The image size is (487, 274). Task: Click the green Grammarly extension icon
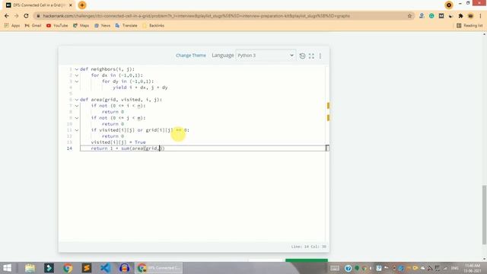(x=431, y=16)
